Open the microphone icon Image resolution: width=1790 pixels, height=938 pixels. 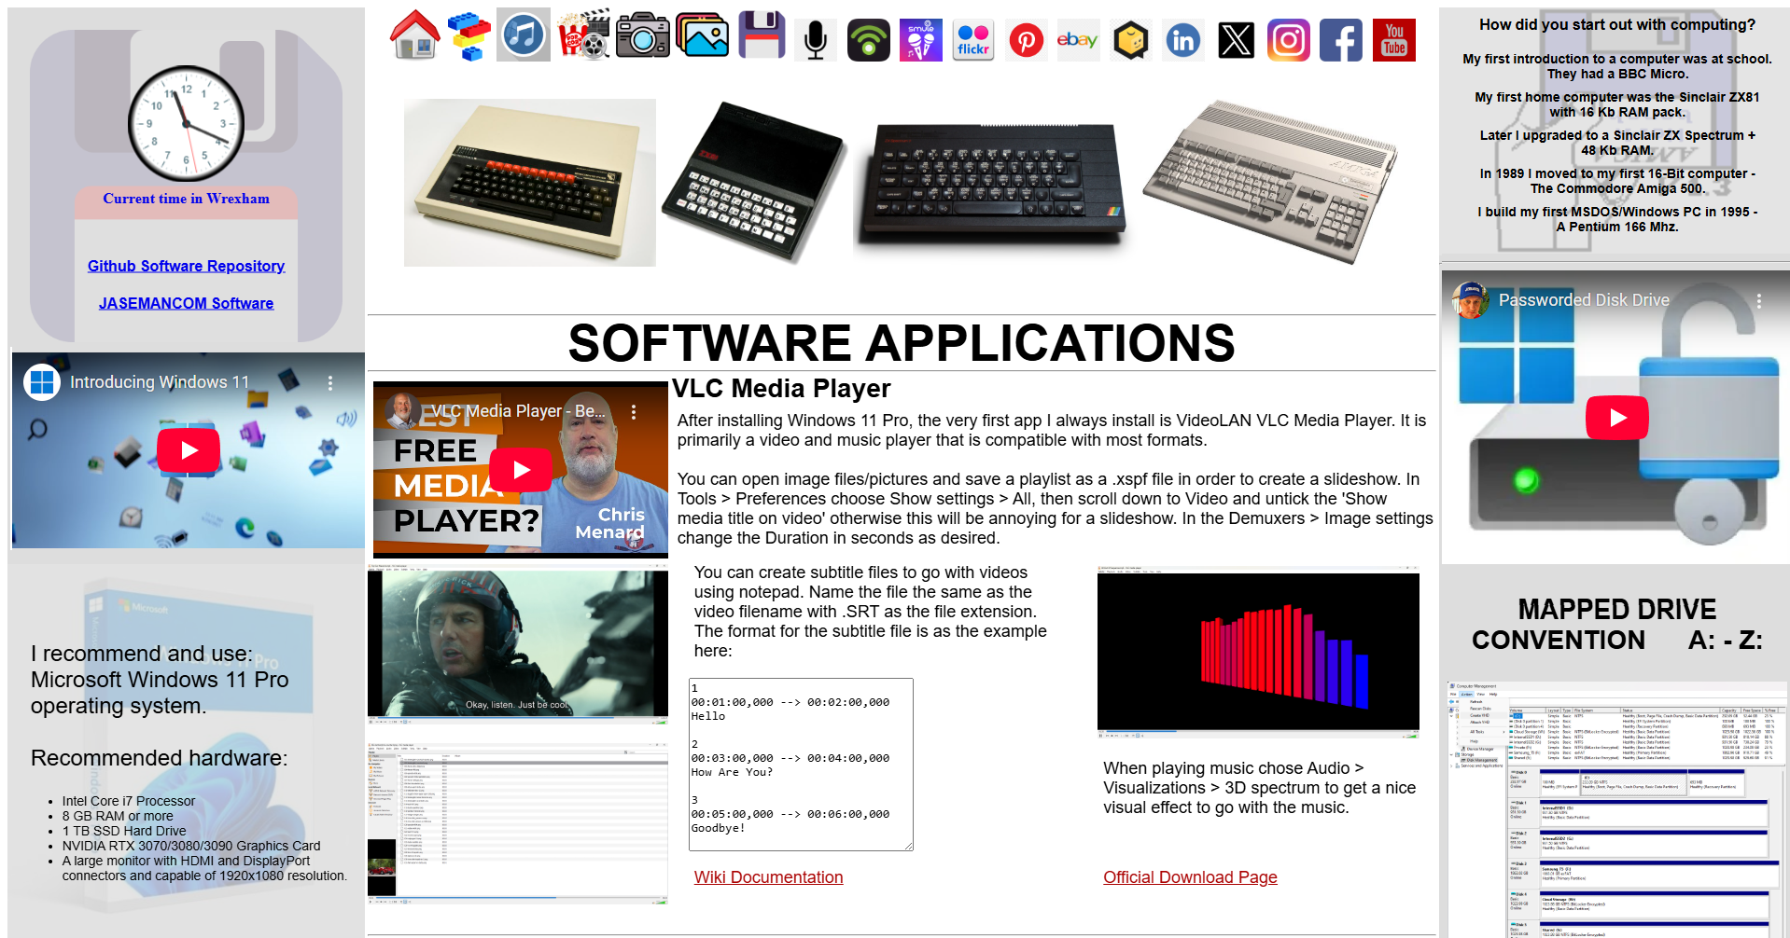click(x=816, y=40)
